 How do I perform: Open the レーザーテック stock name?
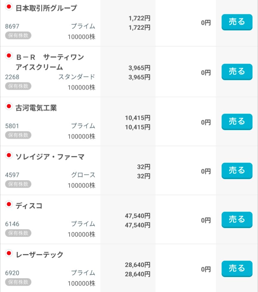(x=39, y=255)
